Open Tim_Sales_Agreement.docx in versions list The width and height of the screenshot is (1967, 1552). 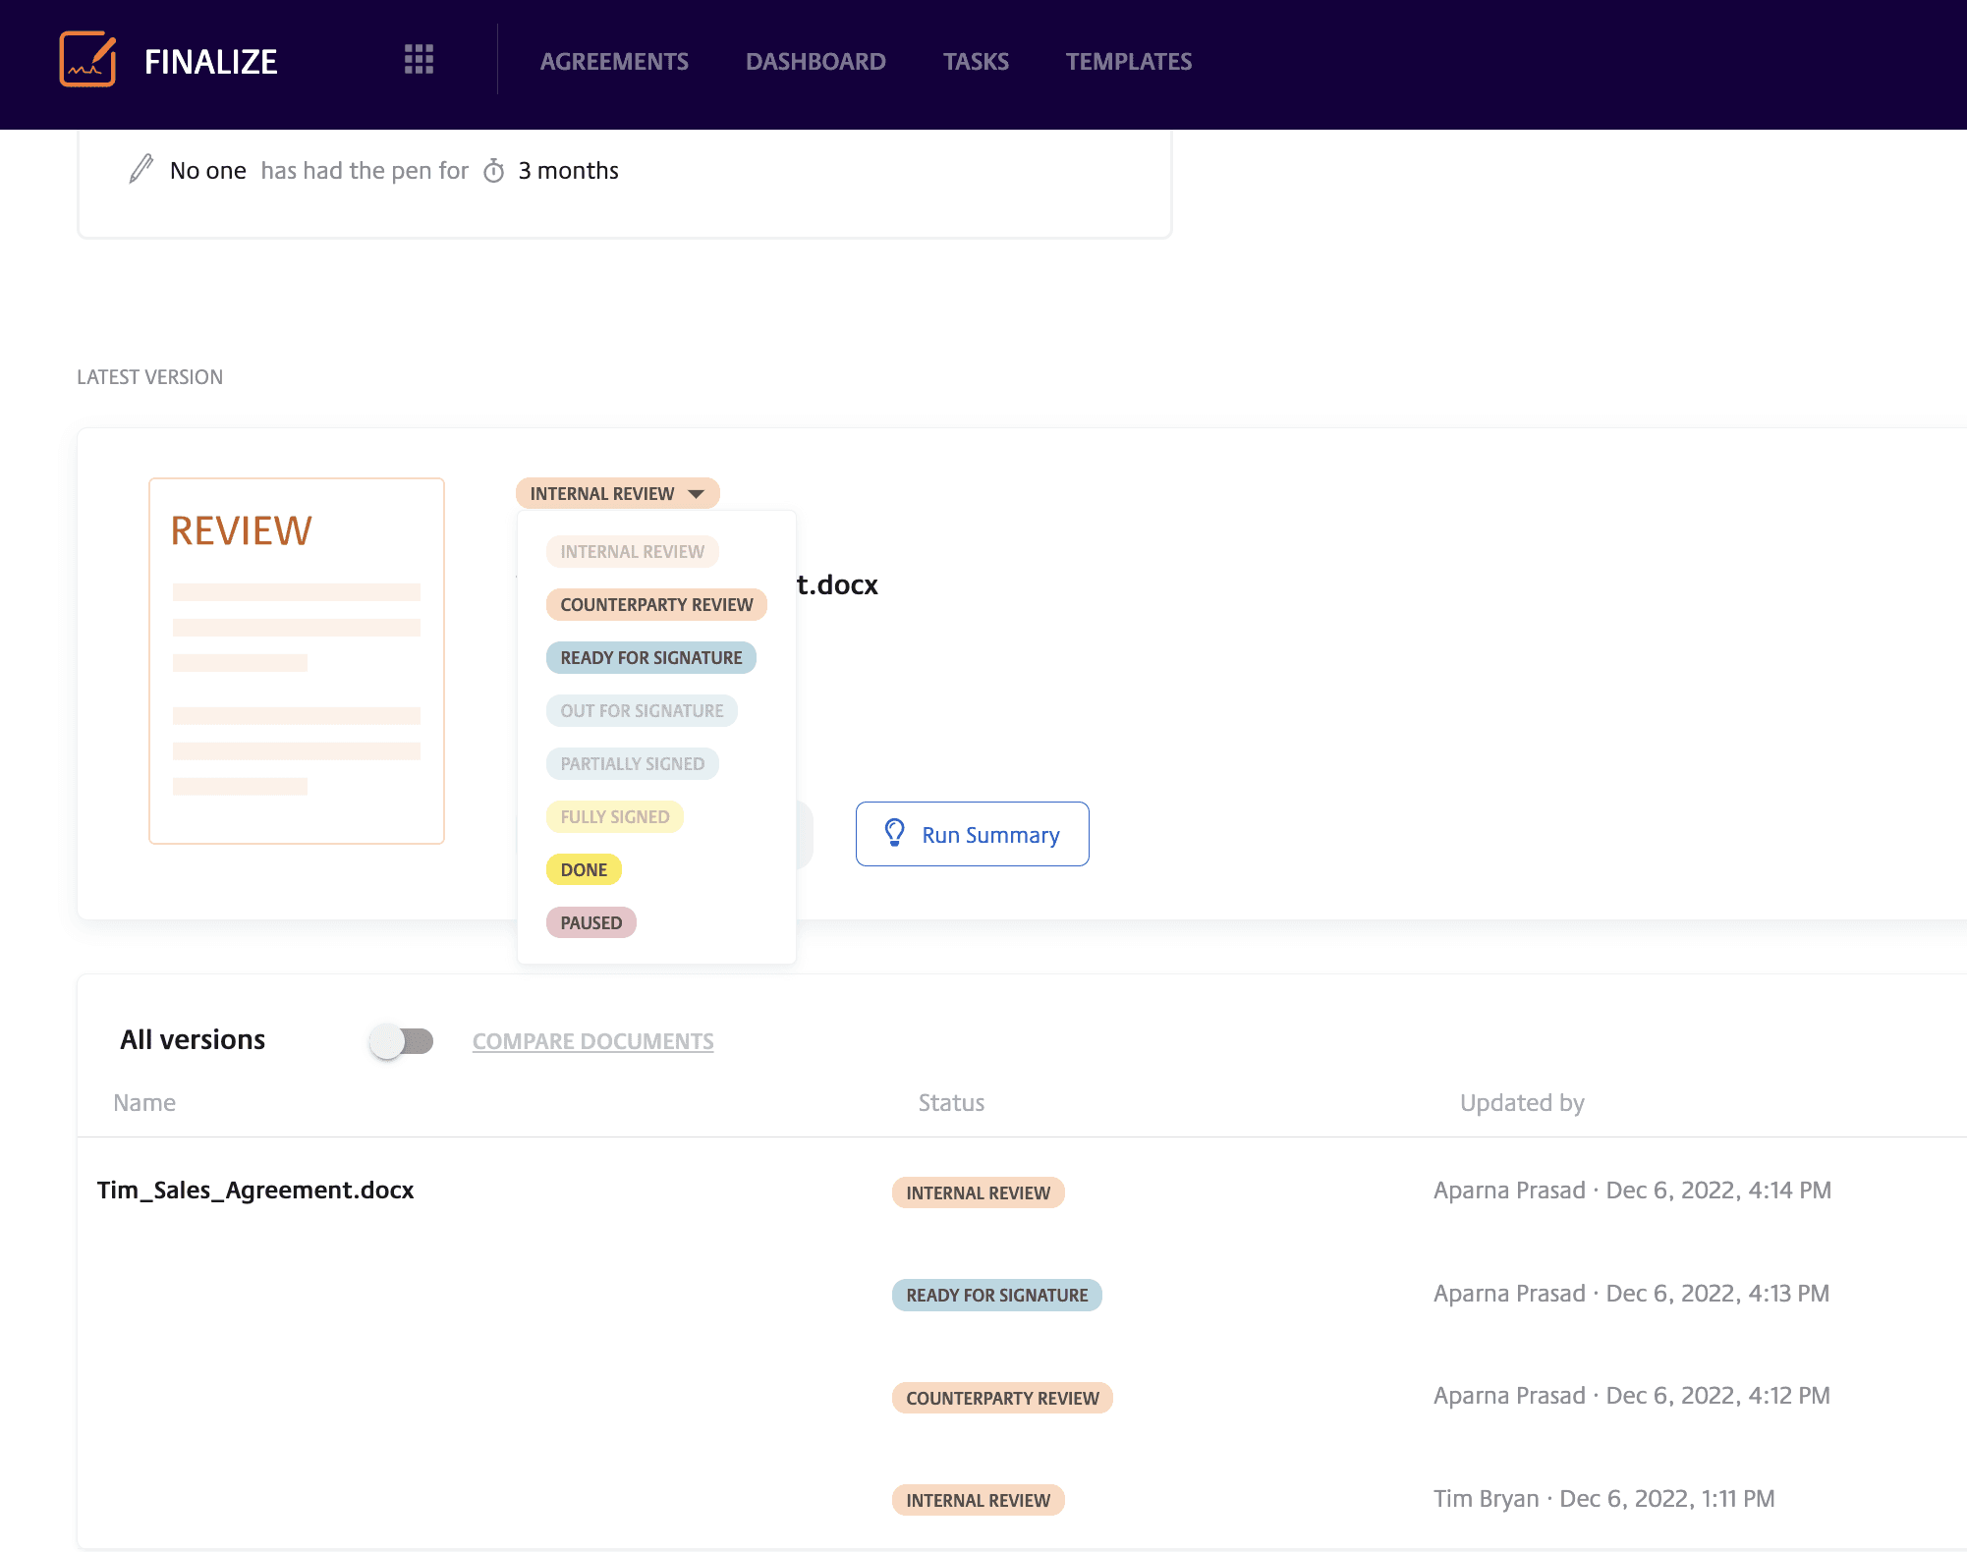tap(255, 1191)
